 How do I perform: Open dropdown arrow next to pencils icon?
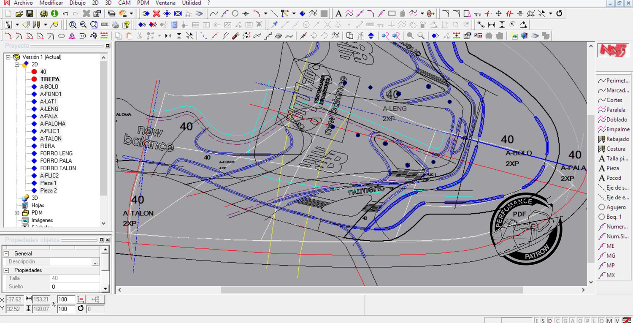(45, 24)
